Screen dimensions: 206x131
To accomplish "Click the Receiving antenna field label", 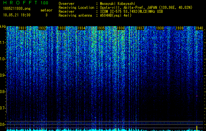I will [x=75, y=15].
